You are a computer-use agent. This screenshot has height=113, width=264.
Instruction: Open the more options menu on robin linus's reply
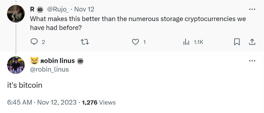click(x=252, y=61)
